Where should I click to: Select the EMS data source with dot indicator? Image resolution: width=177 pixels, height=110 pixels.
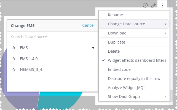pyautogui.click(x=52, y=48)
